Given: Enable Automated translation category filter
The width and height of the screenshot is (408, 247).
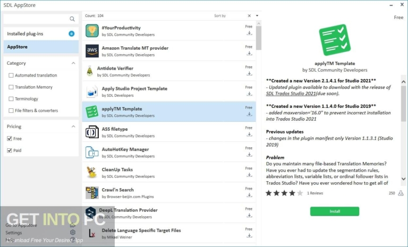Looking at the screenshot, I should tap(11, 75).
